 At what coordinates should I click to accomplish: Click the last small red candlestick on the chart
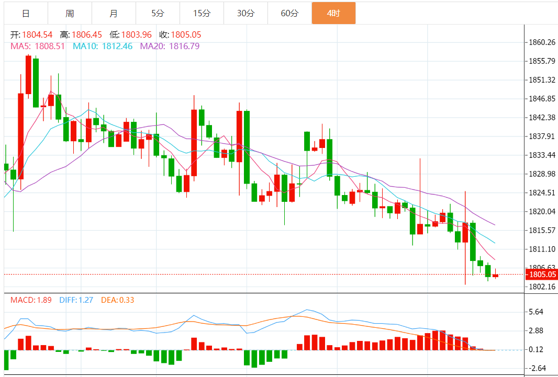[495, 276]
